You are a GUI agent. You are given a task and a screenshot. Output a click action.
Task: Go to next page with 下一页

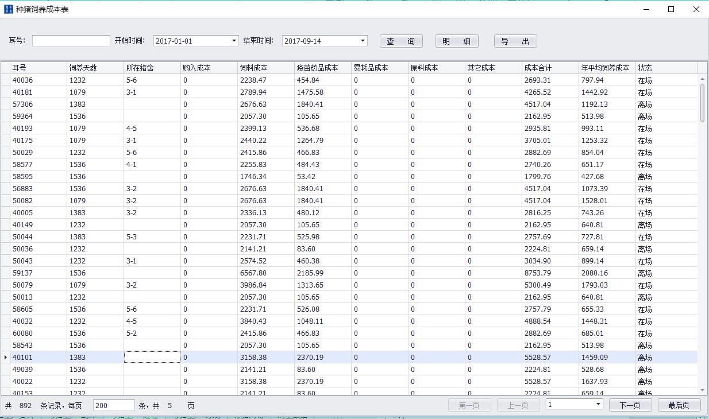(x=630, y=405)
